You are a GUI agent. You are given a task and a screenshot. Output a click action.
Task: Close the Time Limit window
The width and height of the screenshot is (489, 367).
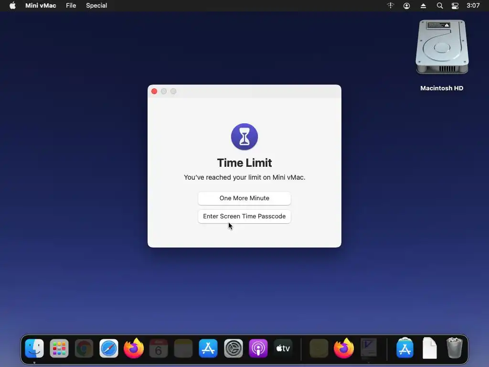click(154, 91)
